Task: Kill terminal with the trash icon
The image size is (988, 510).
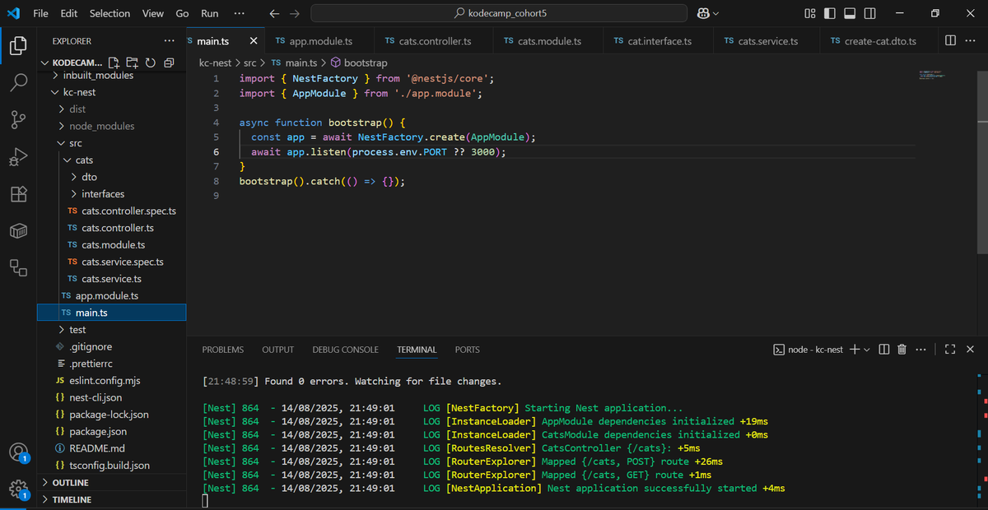Action: coord(902,350)
